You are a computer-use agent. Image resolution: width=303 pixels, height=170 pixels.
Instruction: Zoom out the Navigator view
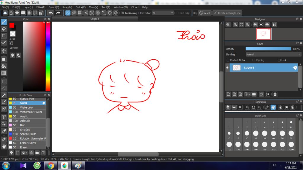tap(247, 25)
